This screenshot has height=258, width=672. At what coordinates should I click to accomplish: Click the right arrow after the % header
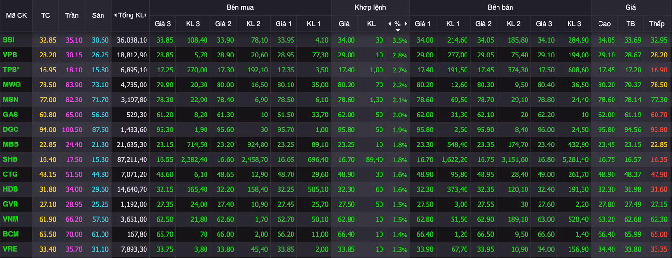coord(406,23)
